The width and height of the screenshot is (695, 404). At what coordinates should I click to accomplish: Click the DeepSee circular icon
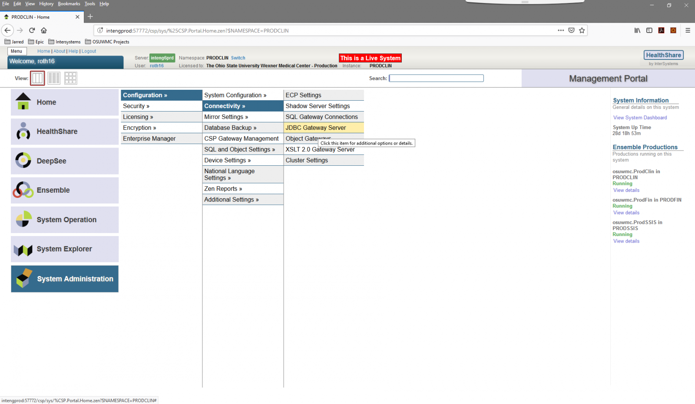pos(23,160)
